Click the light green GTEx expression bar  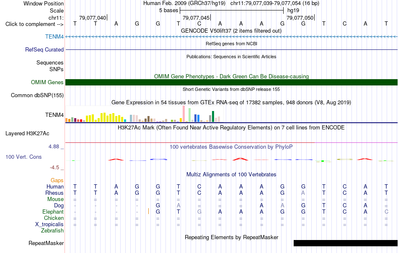click(x=190, y=115)
